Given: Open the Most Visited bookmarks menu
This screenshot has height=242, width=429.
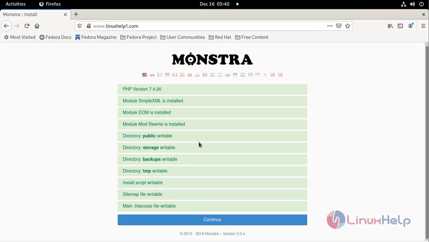Looking at the screenshot, I should 19,37.
